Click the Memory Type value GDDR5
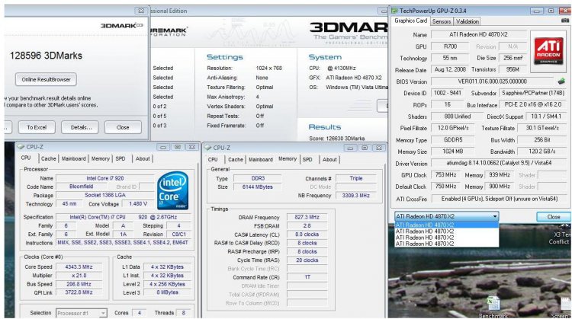This screenshot has height=319, width=572. click(453, 140)
